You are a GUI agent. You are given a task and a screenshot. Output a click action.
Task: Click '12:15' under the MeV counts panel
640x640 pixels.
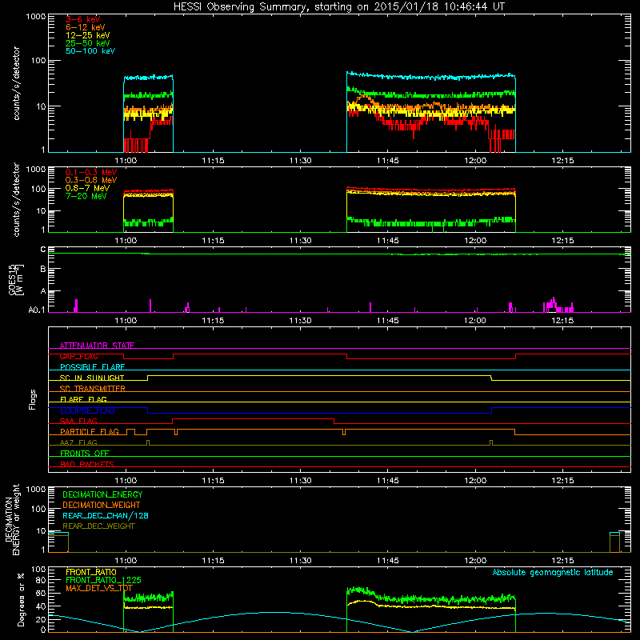pos(562,241)
